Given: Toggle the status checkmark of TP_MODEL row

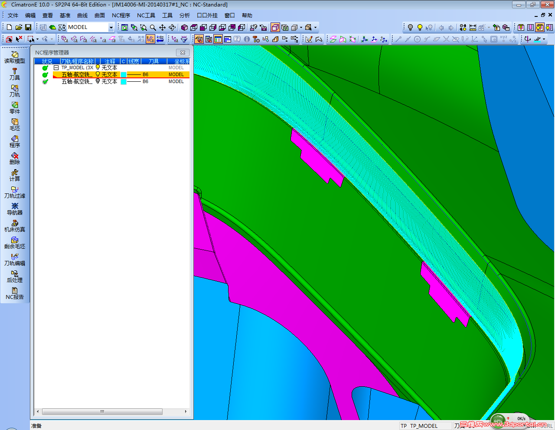Looking at the screenshot, I should click(45, 68).
